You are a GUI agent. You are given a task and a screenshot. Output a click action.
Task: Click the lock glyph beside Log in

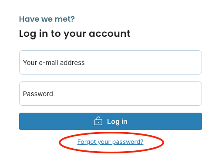tap(98, 121)
